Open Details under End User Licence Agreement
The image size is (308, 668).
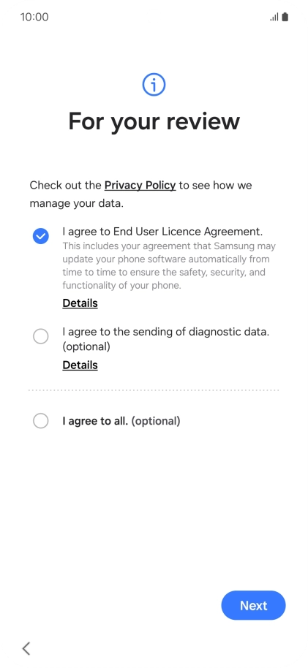pos(80,303)
